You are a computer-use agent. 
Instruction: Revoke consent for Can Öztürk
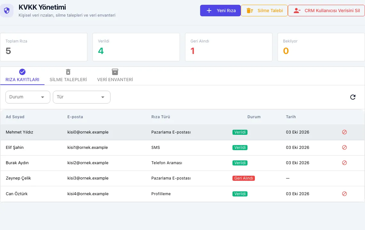coord(344,194)
